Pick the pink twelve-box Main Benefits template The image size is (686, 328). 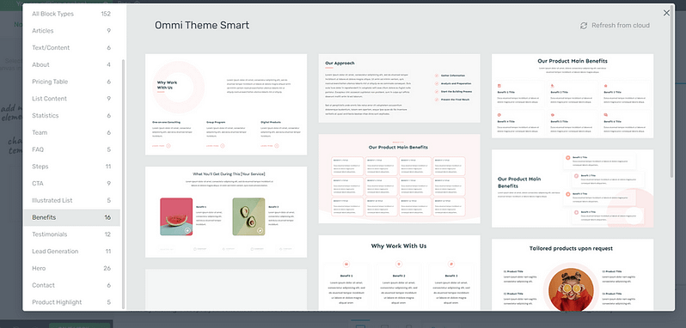click(399, 179)
